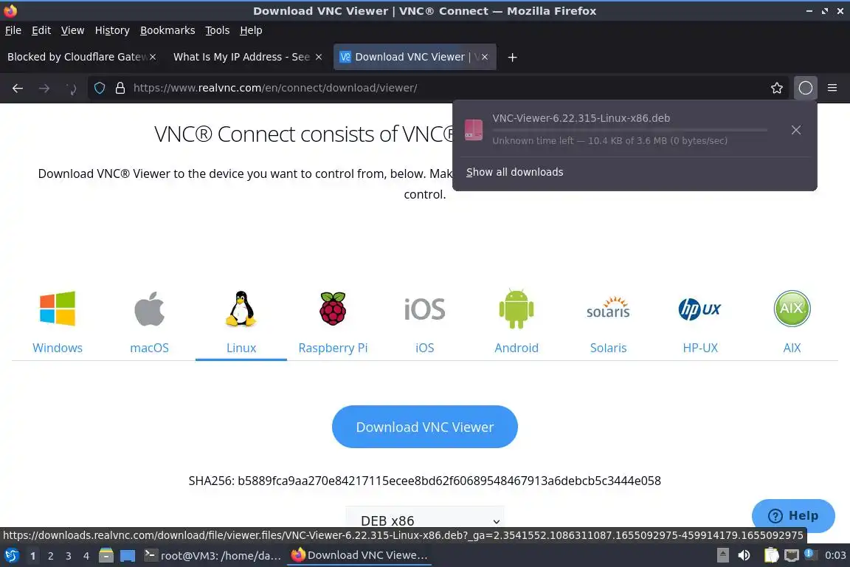Open the Tools menu
The image size is (850, 567).
pos(218,30)
